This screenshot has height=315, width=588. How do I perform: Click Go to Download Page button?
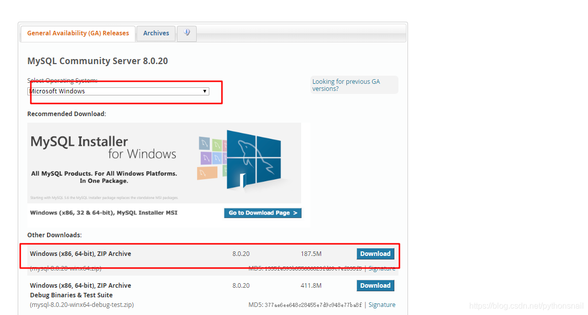(x=262, y=213)
